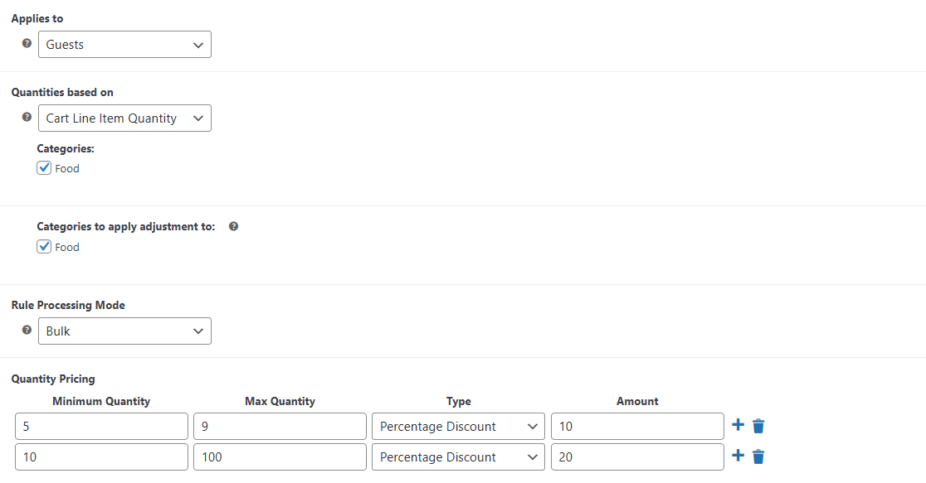Delete the 5–9 quantity pricing row
Screen dimensions: 926x483
click(x=758, y=426)
